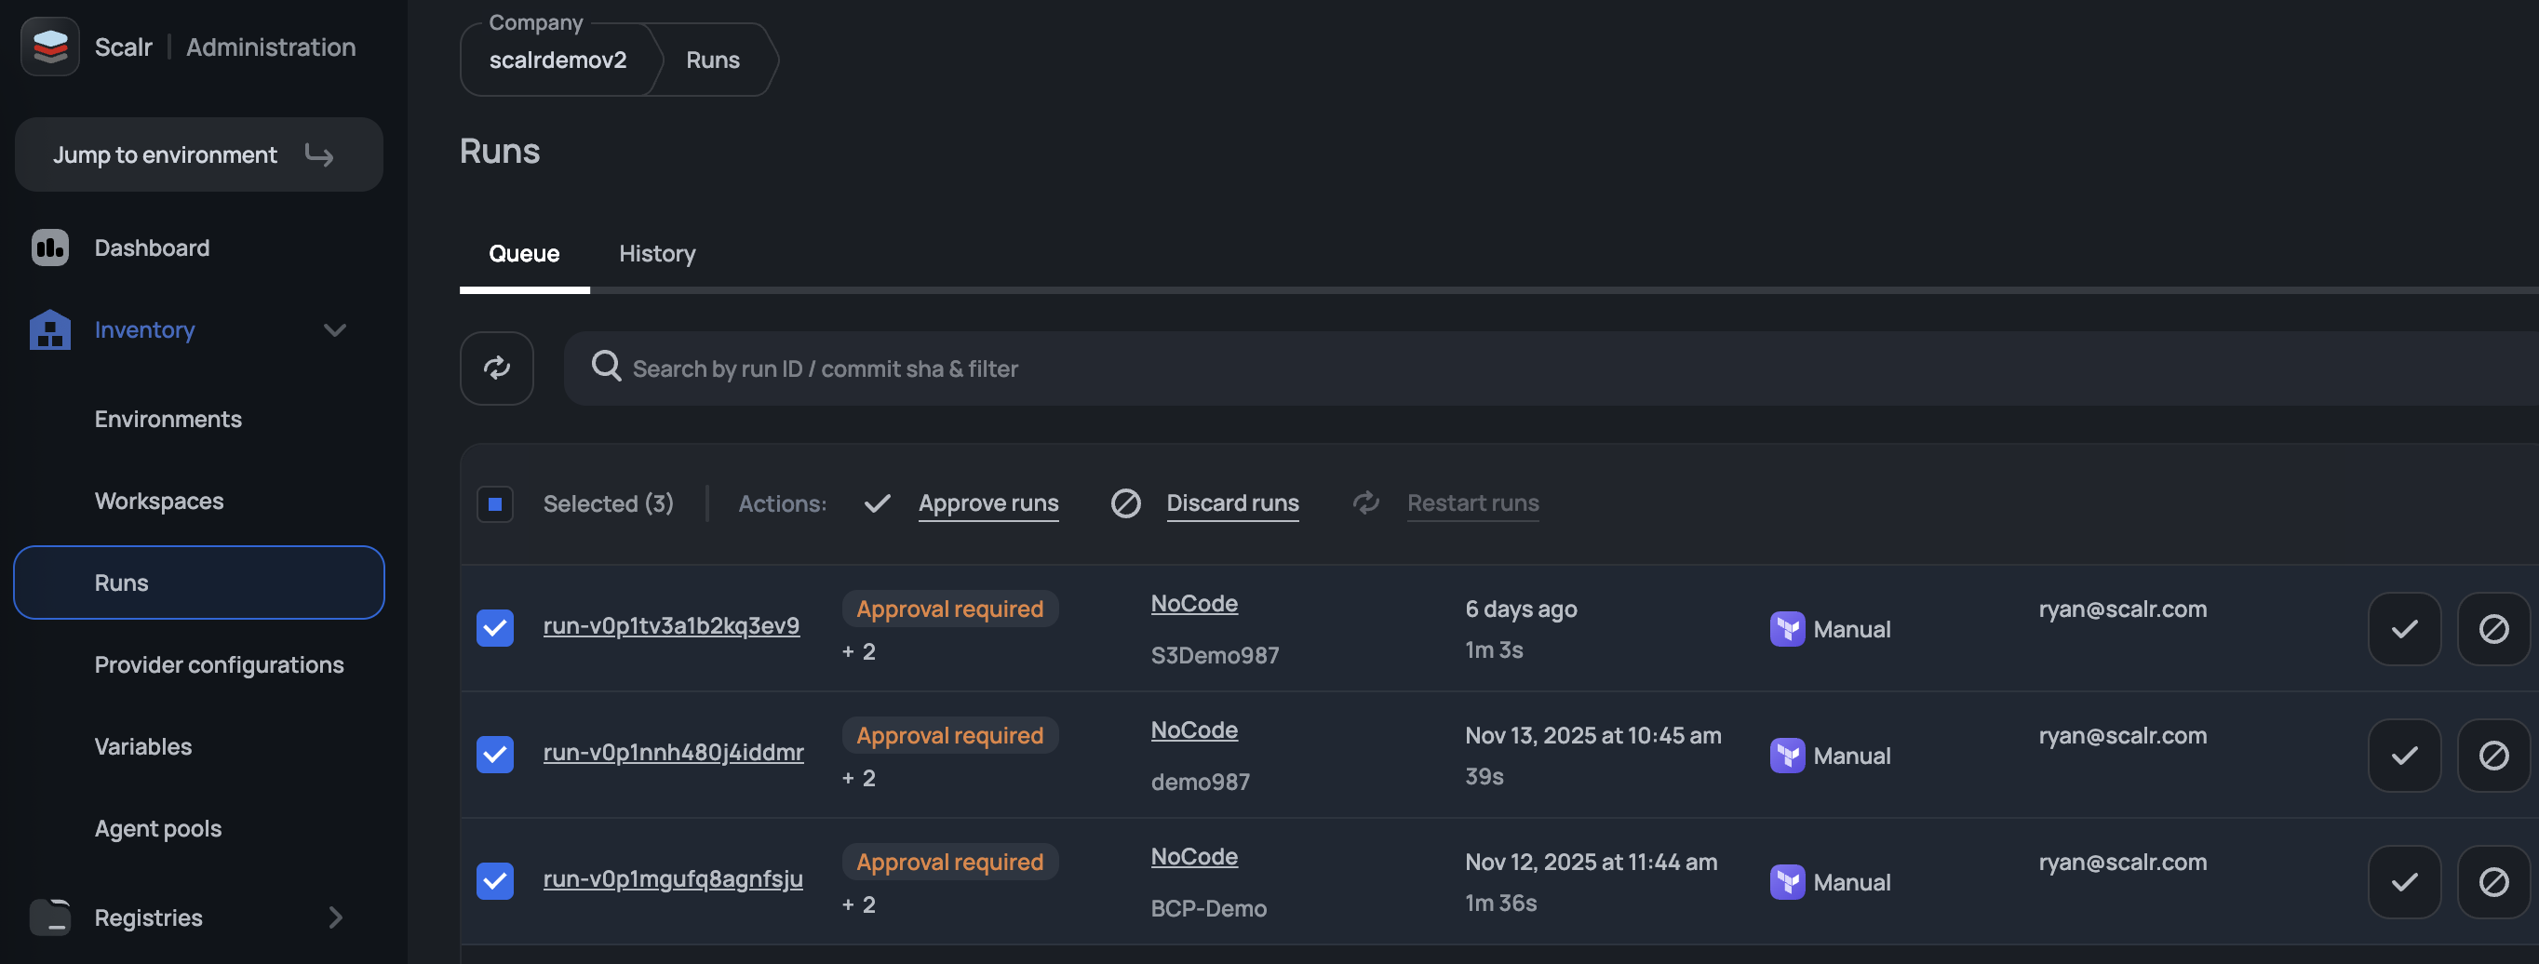The image size is (2539, 964).
Task: Collapse the Inventory section chevron
Action: coord(335,329)
